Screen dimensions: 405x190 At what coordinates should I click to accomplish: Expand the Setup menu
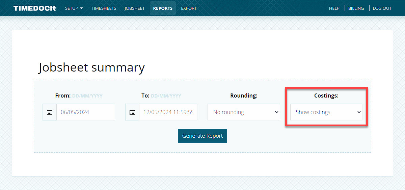pos(74,8)
